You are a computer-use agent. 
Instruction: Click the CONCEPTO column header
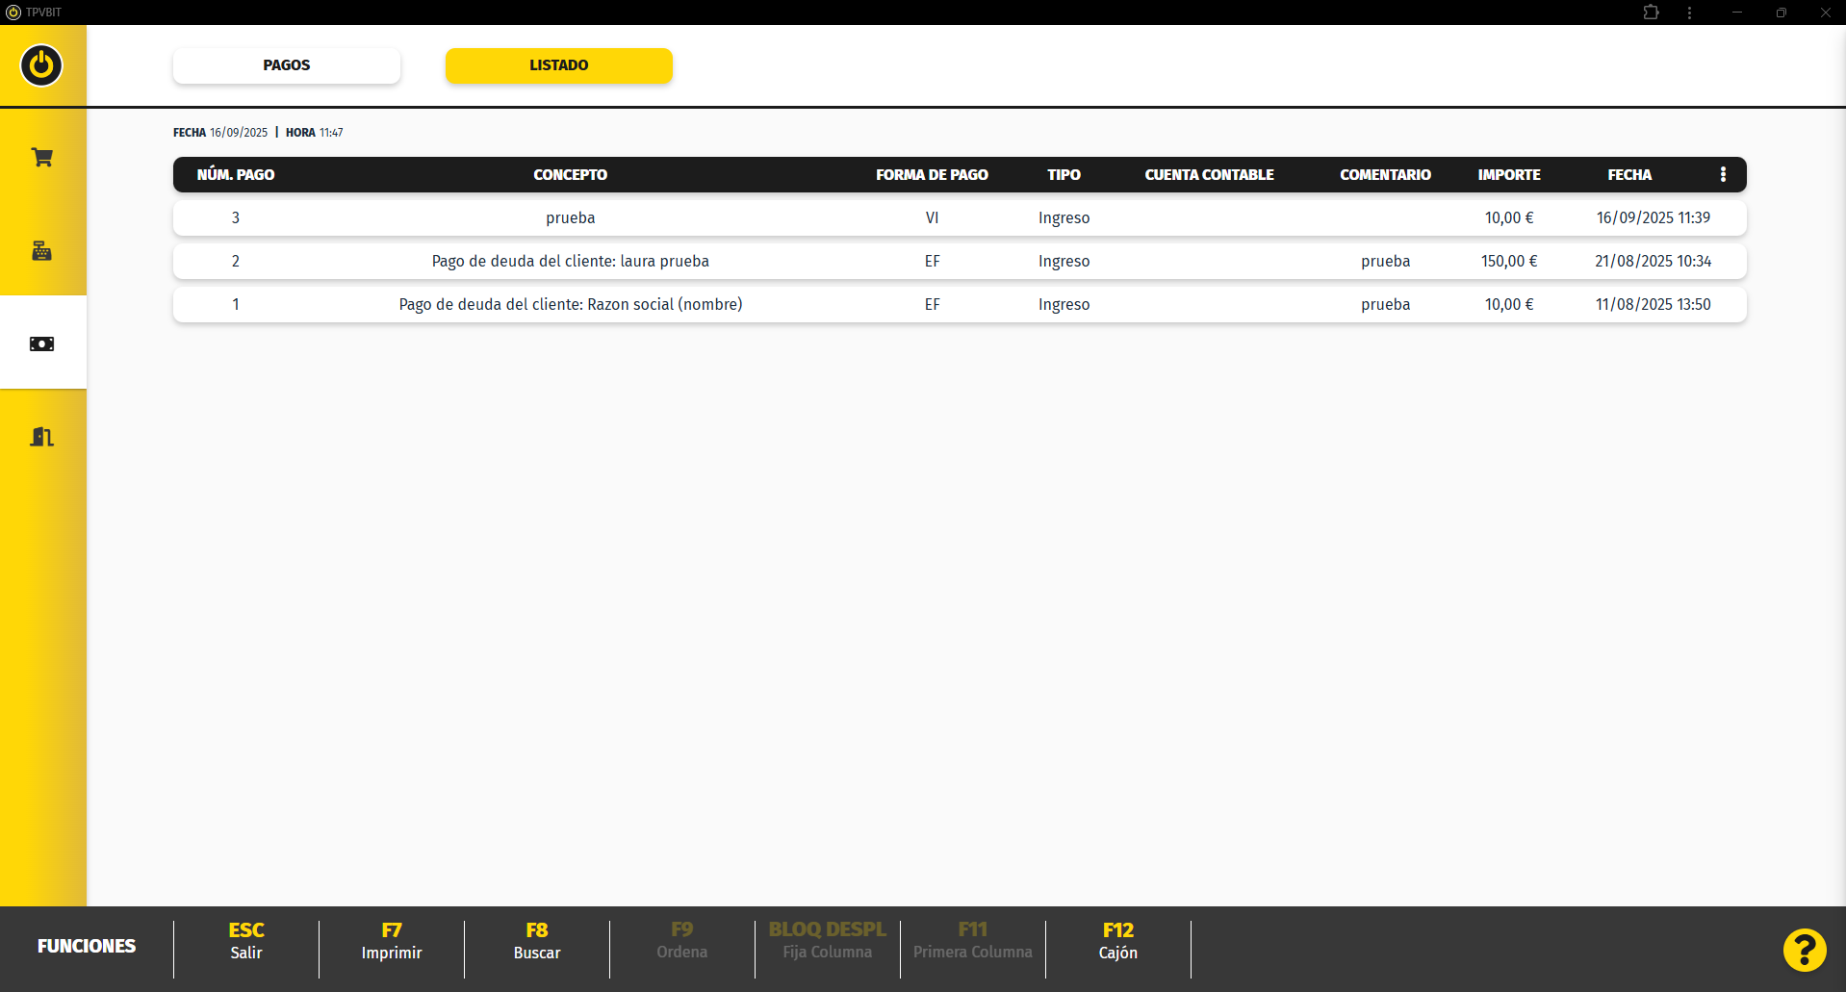click(x=570, y=174)
